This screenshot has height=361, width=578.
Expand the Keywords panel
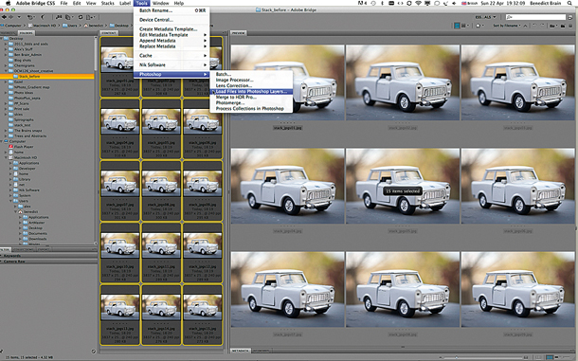[x=2, y=256]
